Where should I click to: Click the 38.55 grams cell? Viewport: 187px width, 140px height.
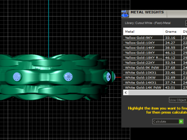[172, 48]
